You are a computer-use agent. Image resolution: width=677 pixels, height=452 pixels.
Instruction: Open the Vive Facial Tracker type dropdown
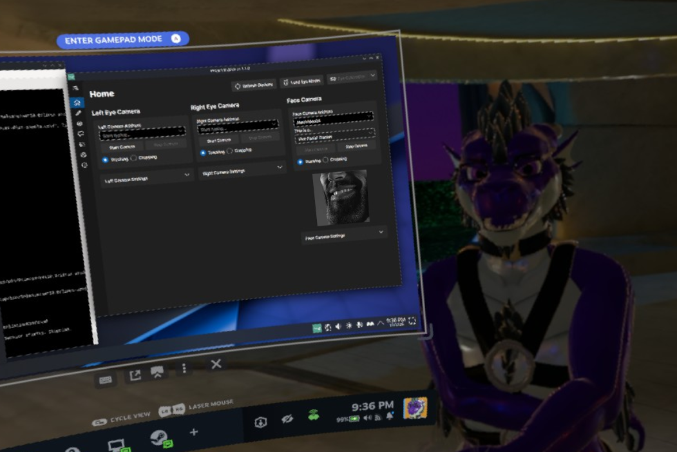[x=334, y=136]
